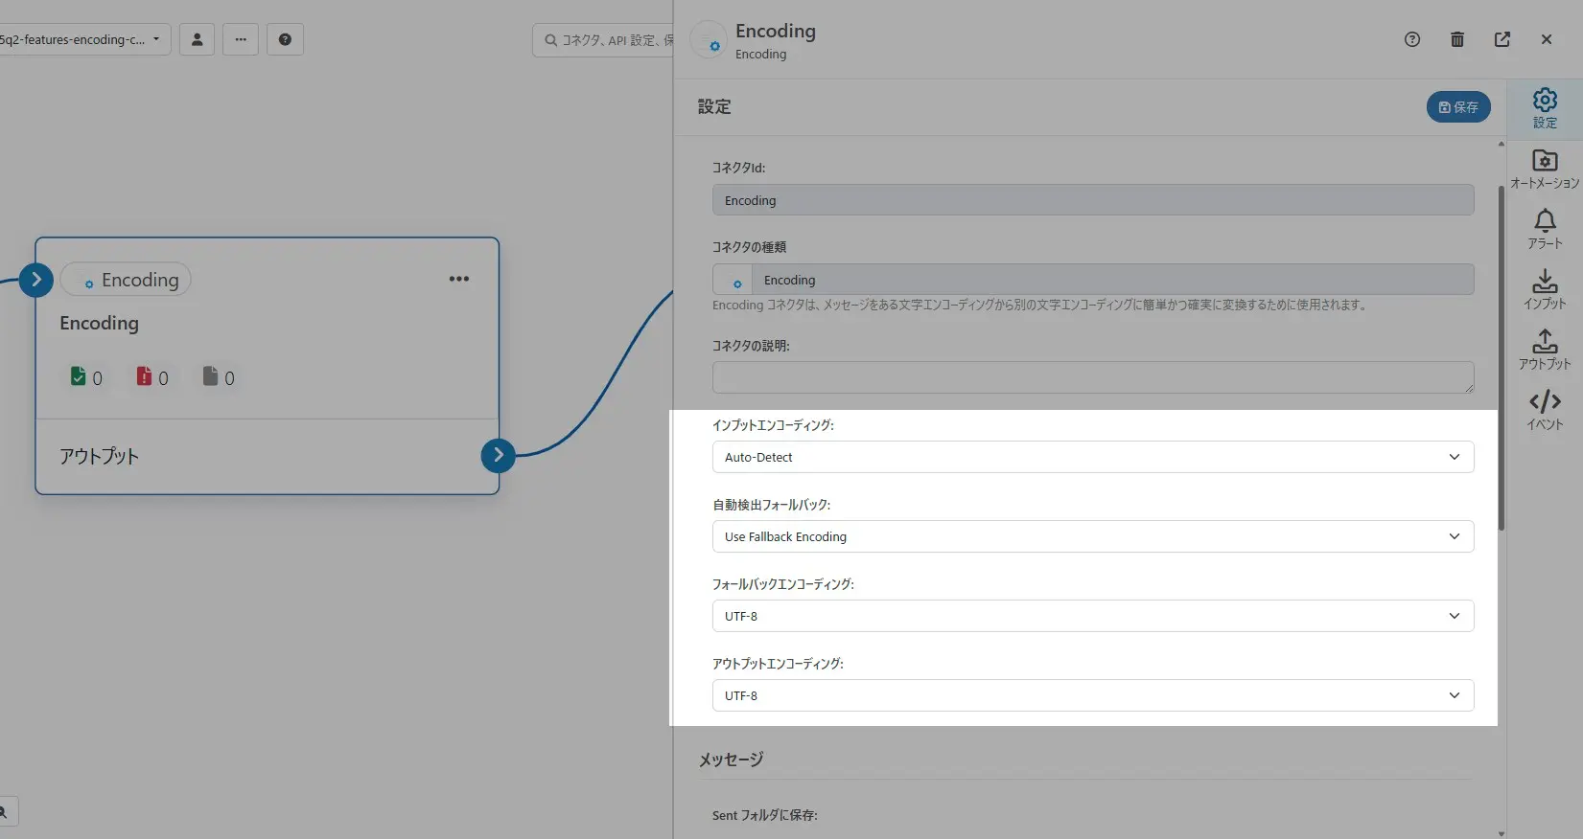
Task: Click the Encoding panel title icon
Action: coord(709,40)
